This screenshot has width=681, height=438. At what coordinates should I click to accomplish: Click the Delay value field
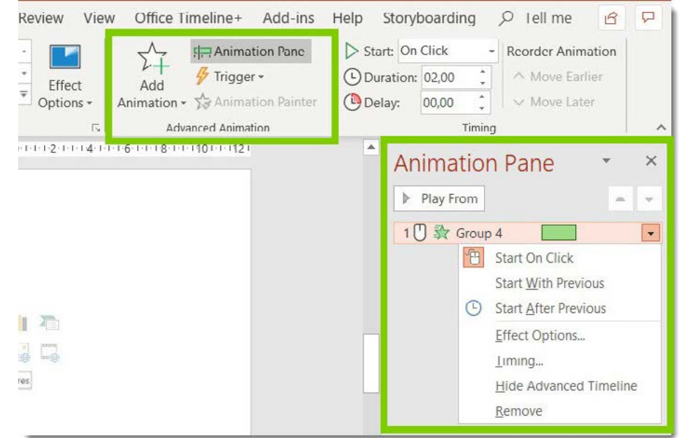(x=449, y=103)
